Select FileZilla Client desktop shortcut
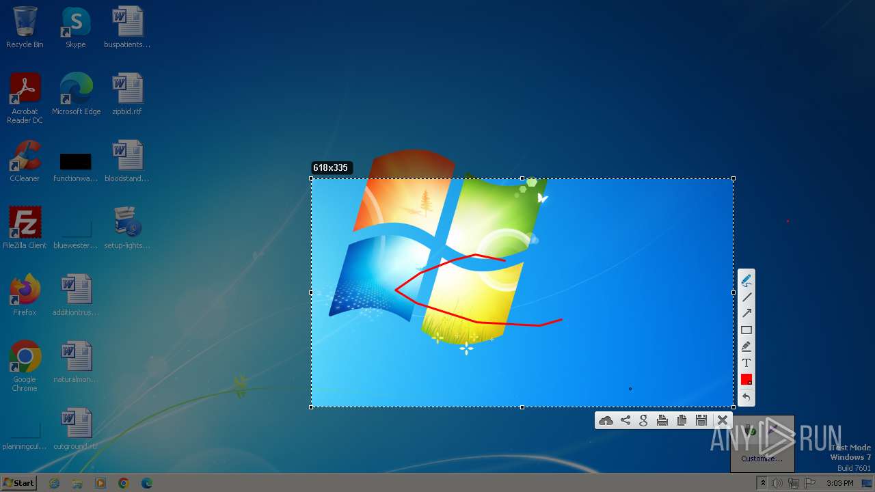 (25, 228)
